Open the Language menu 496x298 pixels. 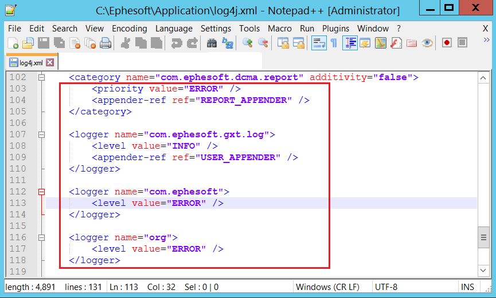(x=174, y=29)
